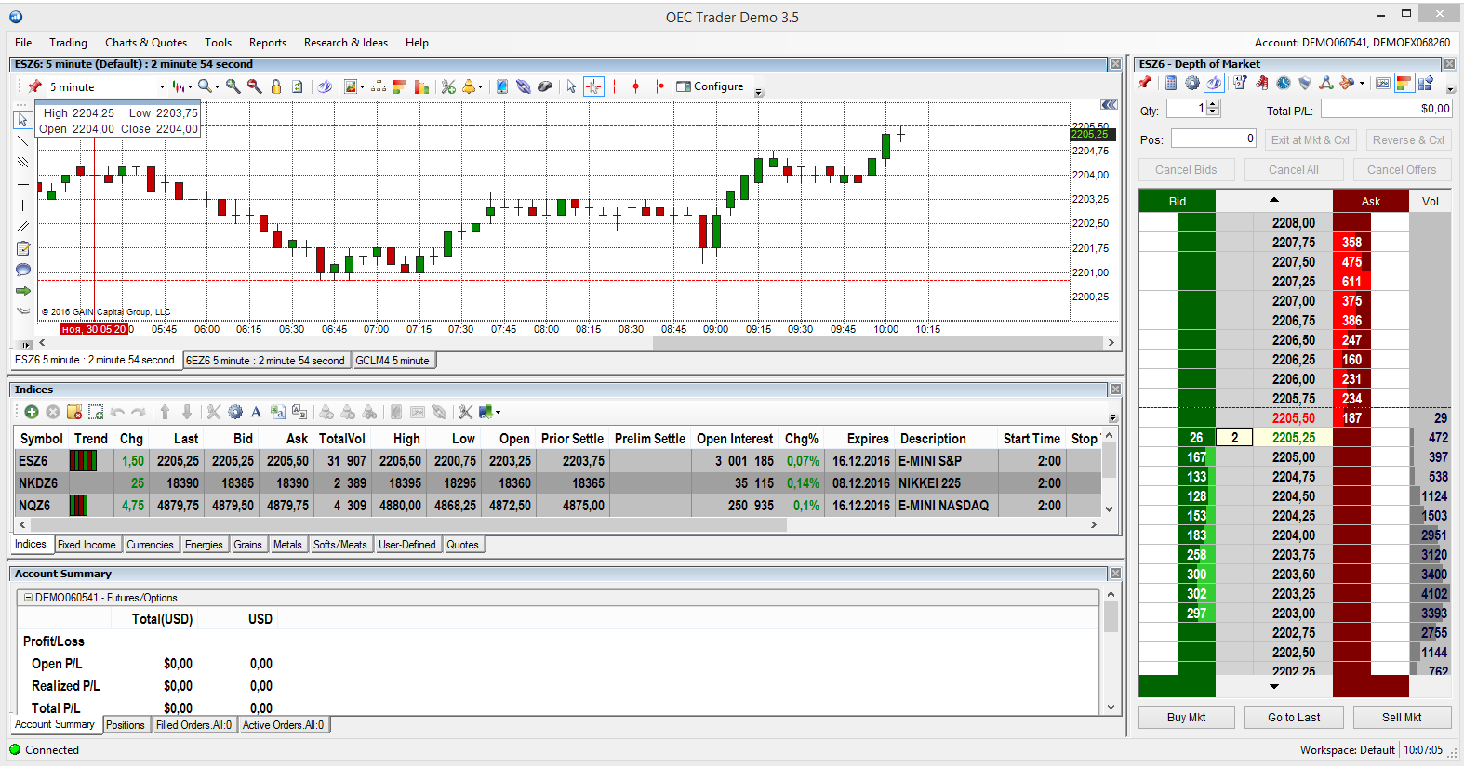Screen dimensions: 1464x766
Task: Open the calculator icon in Depth of Market
Action: [1171, 83]
